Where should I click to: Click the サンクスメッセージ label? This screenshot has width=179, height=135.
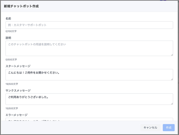pyautogui.click(x=18, y=91)
